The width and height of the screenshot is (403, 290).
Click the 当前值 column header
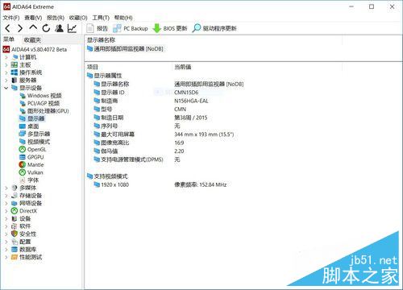(183, 67)
